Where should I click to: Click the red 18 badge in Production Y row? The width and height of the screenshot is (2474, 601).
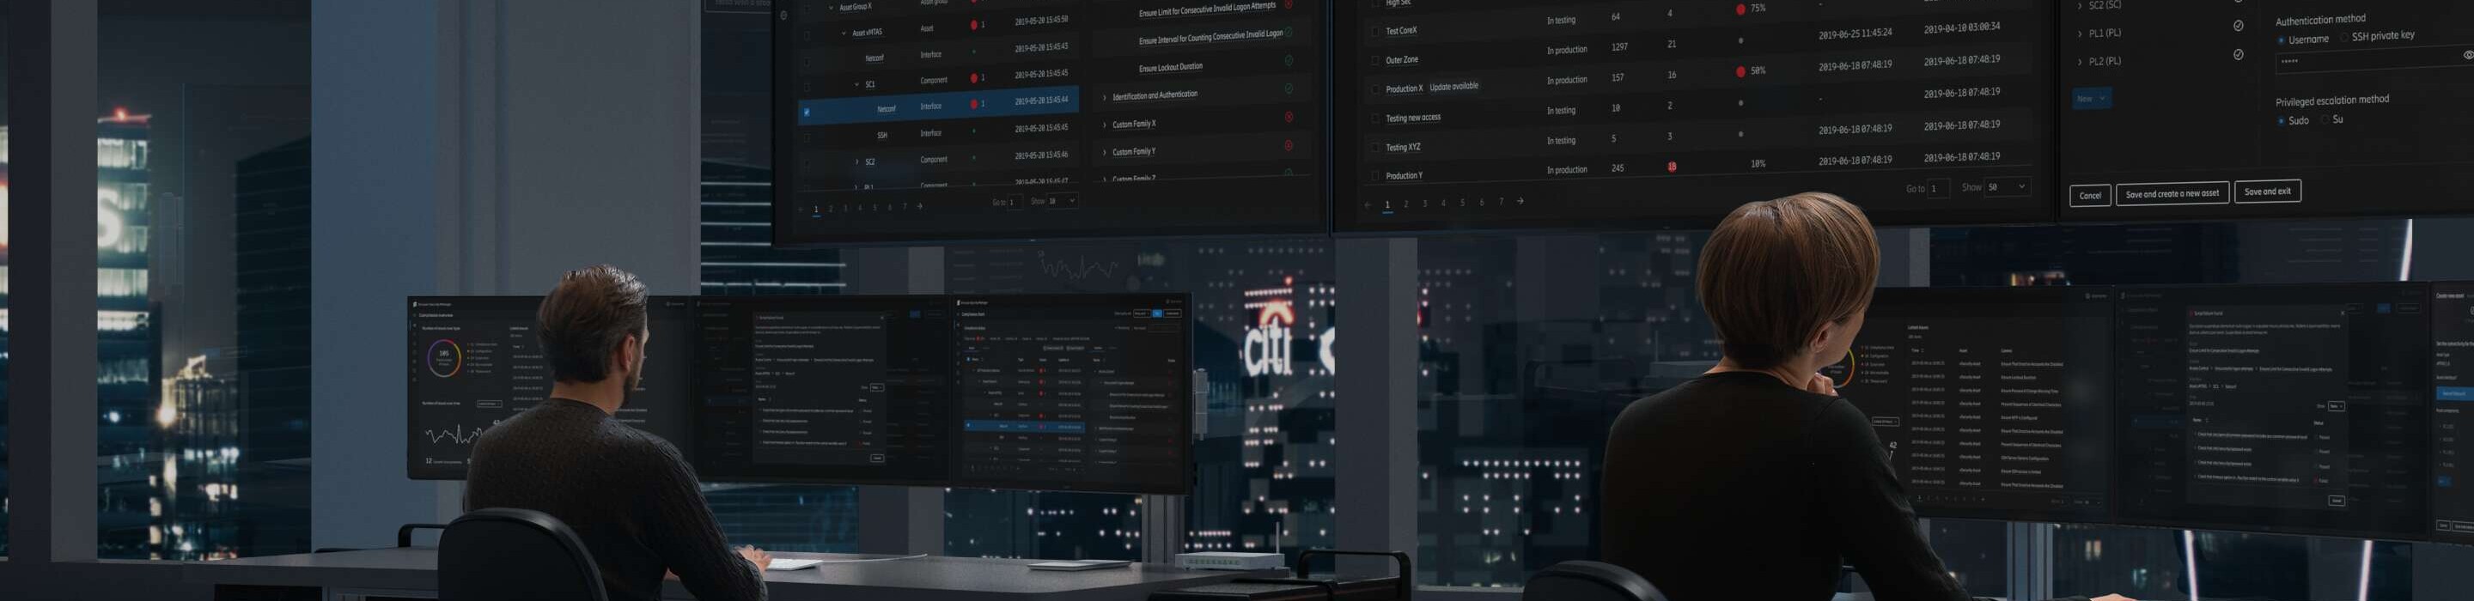point(1672,167)
